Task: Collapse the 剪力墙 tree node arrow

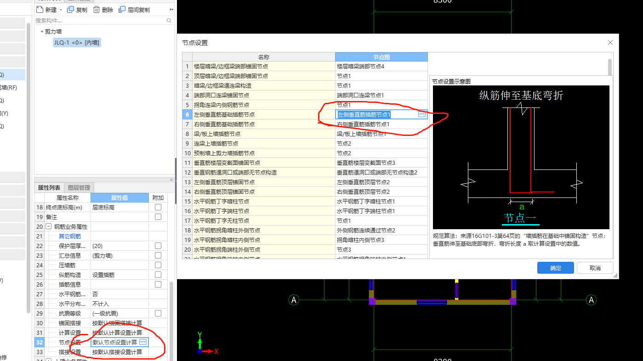Action: click(42, 32)
